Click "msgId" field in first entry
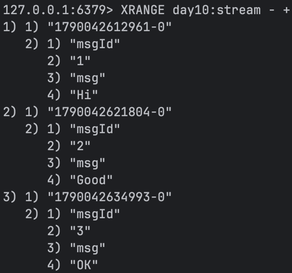This screenshot has width=292, height=273. (x=95, y=44)
